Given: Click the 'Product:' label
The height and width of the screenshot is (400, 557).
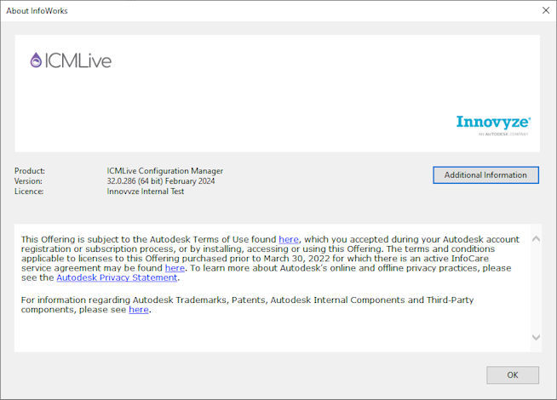Looking at the screenshot, I should (x=30, y=171).
